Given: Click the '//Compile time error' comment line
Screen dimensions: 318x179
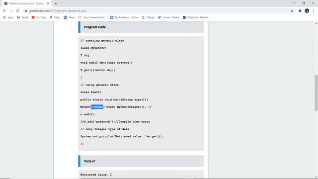Looking at the screenshot, I should pyautogui.click(x=115, y=122).
